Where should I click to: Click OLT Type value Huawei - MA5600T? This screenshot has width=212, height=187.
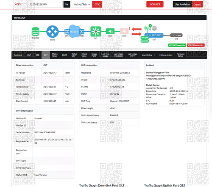click(x=120, y=101)
